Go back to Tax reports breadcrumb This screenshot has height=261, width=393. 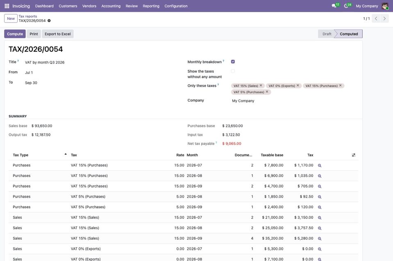(x=28, y=16)
